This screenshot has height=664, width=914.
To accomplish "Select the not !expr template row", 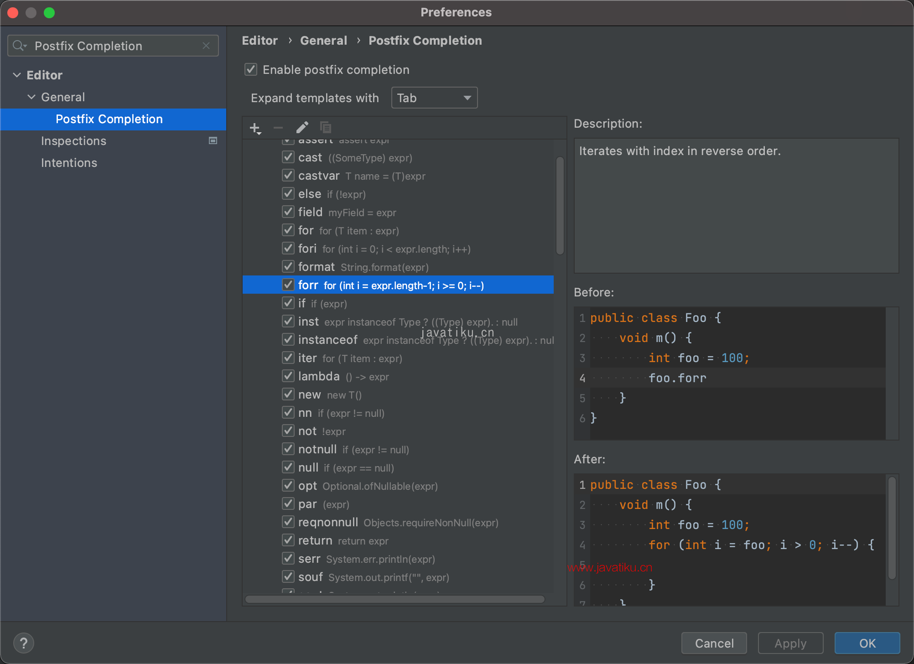I will coord(398,431).
